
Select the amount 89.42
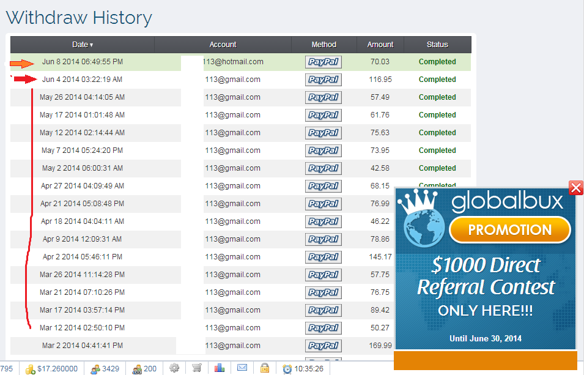pos(380,310)
